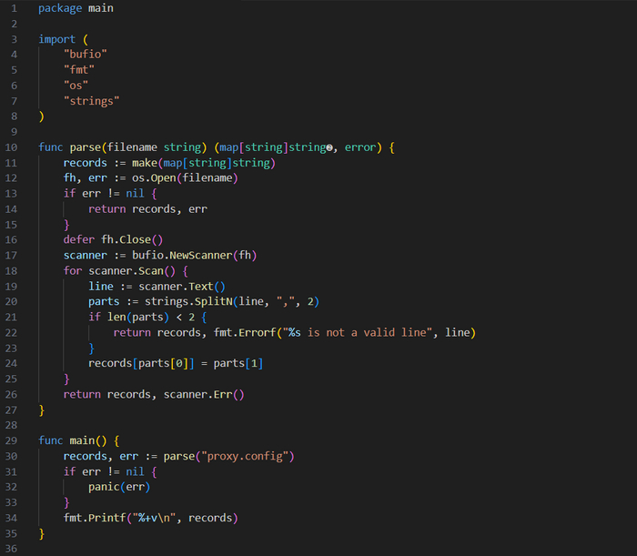Select the "os" import string on line 6
This screenshot has width=637, height=556.
tap(76, 86)
